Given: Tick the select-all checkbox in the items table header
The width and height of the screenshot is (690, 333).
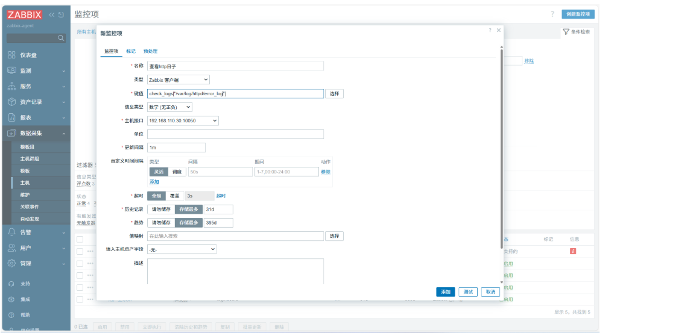Looking at the screenshot, I should coord(80,240).
